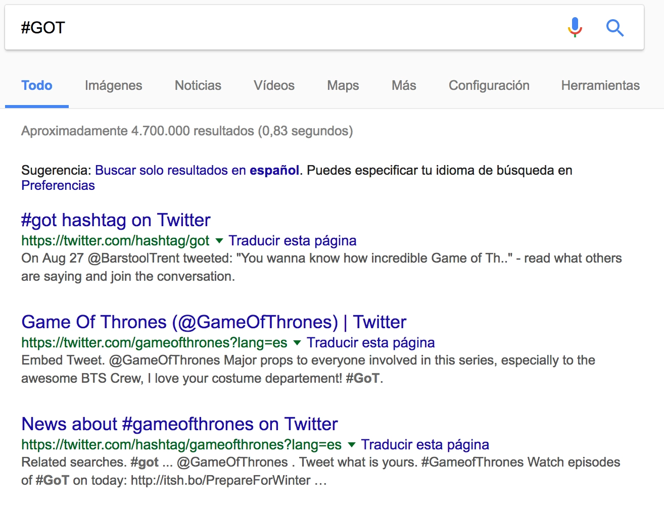The height and width of the screenshot is (512, 664).
Task: Open '#got hashtag on Twitter' result
Action: click(116, 220)
